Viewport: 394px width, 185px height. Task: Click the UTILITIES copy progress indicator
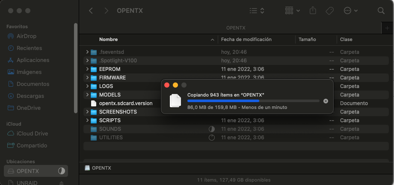212,138
